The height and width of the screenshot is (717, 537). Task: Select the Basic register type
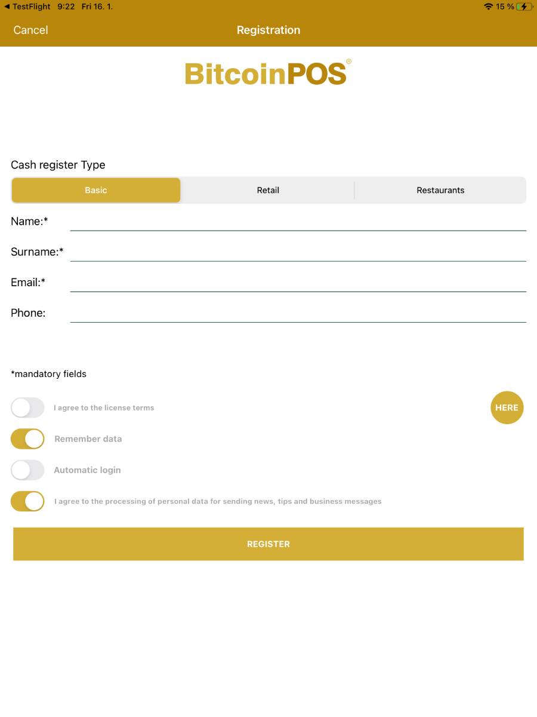coord(95,190)
